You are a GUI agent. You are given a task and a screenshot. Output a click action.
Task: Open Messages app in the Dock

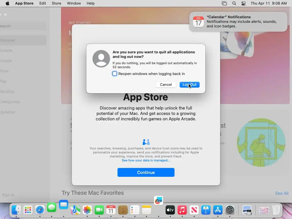point(52,207)
